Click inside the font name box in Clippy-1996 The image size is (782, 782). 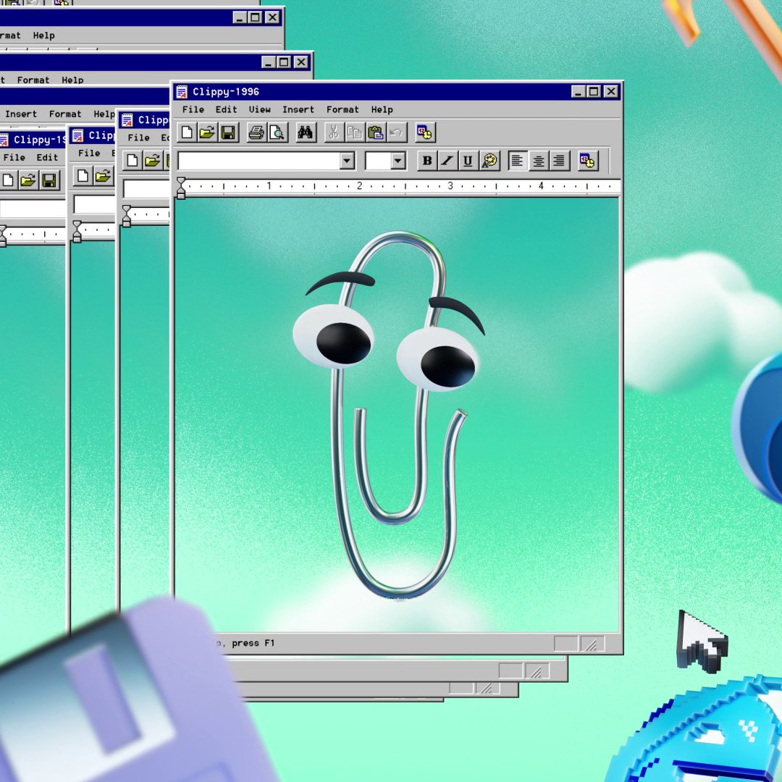click(259, 161)
